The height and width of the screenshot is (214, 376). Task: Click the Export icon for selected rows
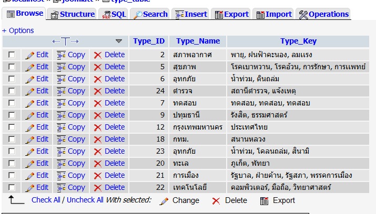pyautogui.click(x=265, y=201)
